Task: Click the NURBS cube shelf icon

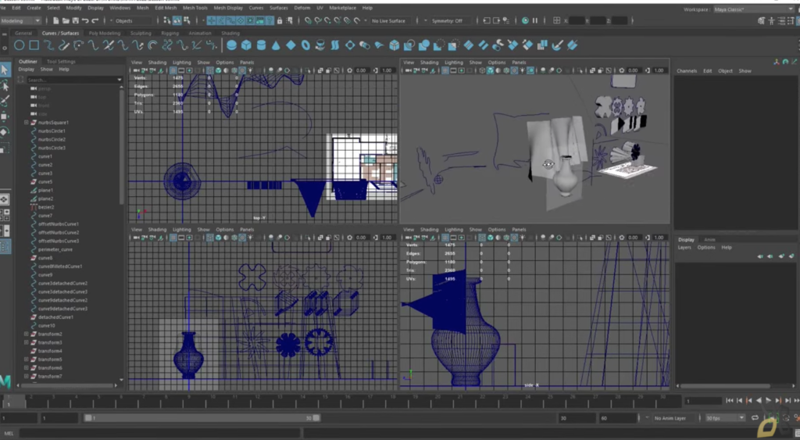Action: pyautogui.click(x=246, y=45)
